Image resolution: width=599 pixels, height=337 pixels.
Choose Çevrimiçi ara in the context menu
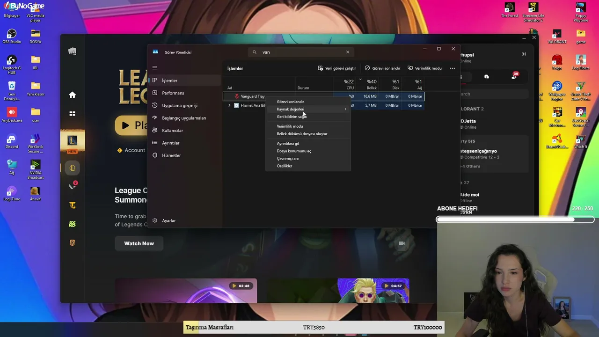pyautogui.click(x=308, y=159)
